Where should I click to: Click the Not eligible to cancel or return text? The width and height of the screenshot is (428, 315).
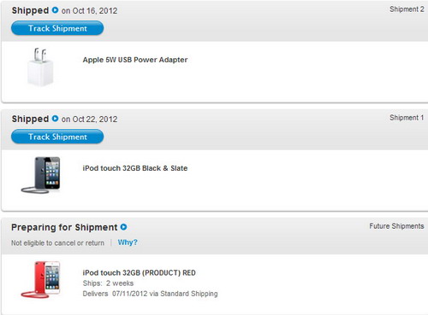click(x=57, y=243)
